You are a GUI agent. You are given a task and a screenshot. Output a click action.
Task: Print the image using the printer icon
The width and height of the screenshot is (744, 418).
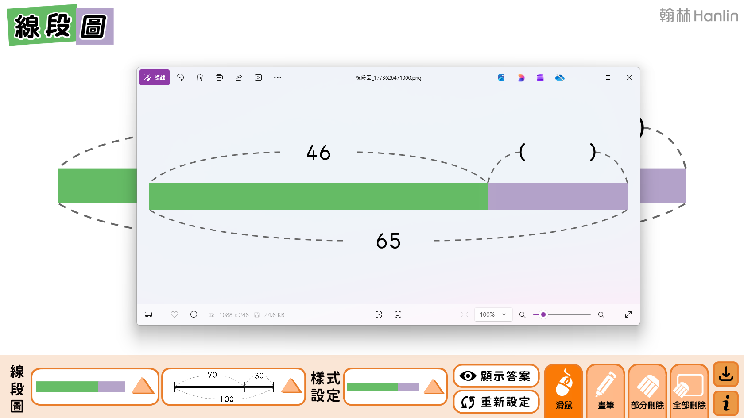[219, 77]
